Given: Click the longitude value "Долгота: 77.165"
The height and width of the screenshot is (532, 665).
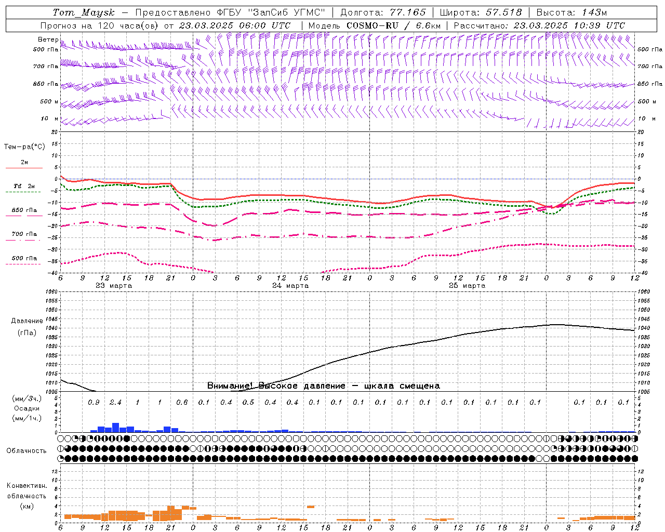Looking at the screenshot, I should tap(383, 12).
